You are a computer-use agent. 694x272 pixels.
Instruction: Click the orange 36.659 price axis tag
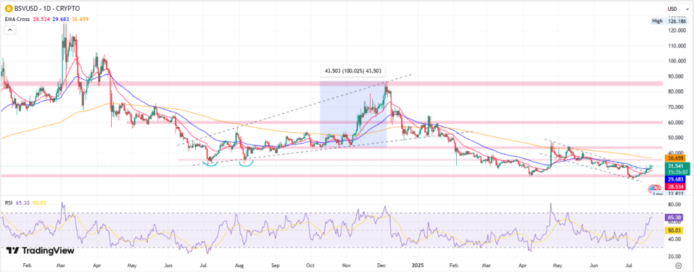click(x=676, y=158)
